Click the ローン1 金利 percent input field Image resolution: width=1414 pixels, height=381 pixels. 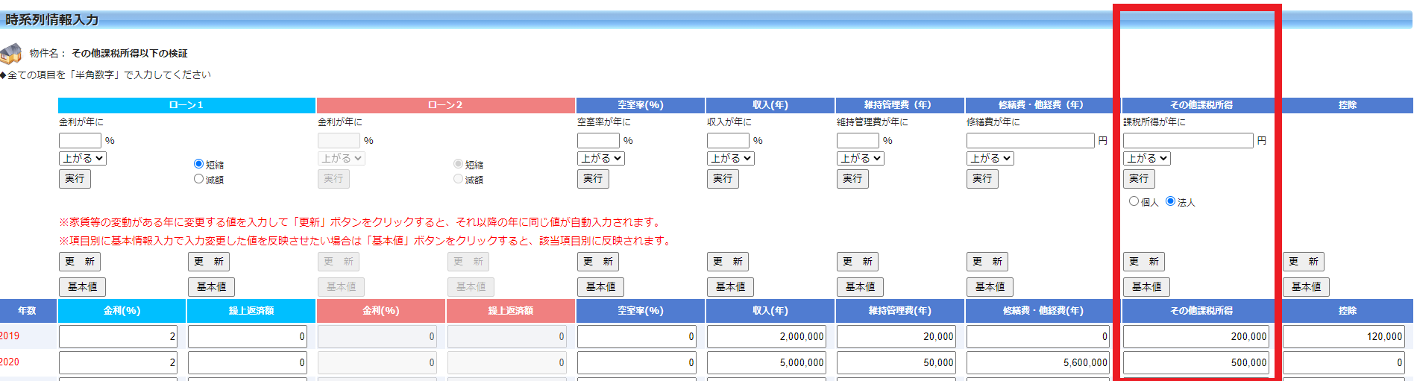(x=80, y=140)
